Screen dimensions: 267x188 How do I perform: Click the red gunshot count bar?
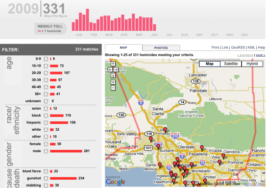(x=63, y=178)
